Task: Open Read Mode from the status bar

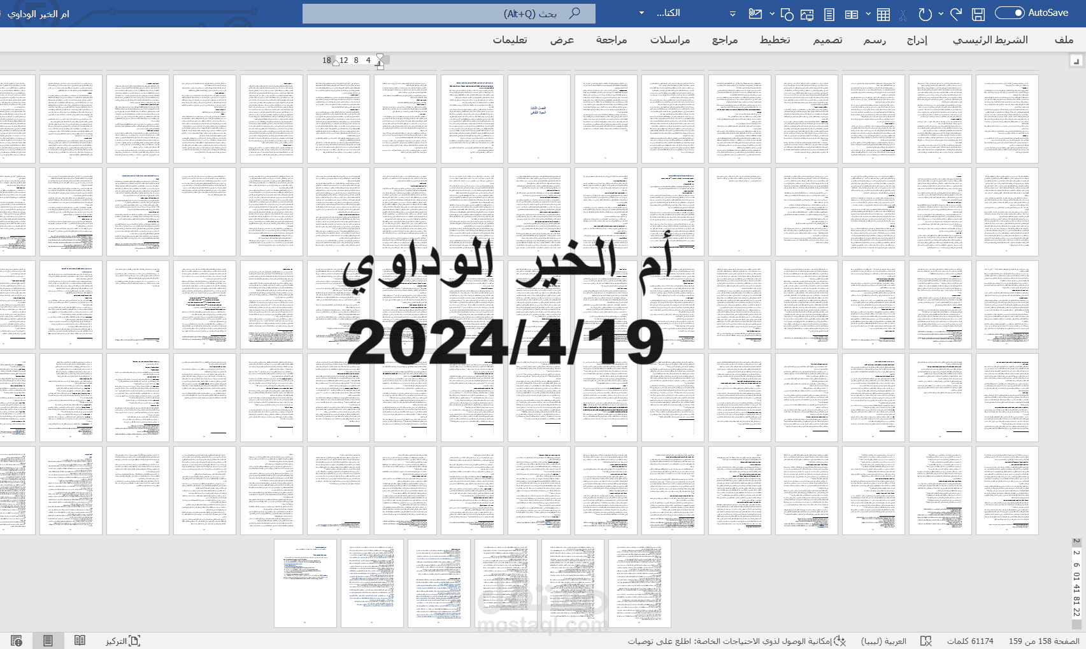Action: coord(80,640)
